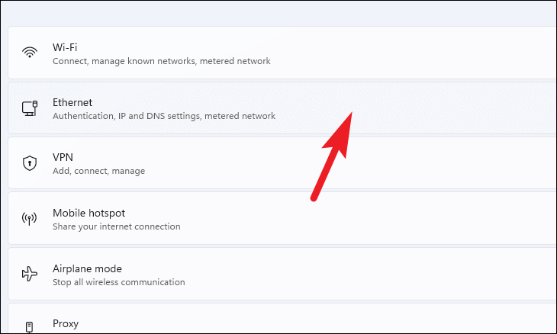The image size is (557, 334).
Task: Open the Ethernet heading
Action: pyautogui.click(x=72, y=102)
